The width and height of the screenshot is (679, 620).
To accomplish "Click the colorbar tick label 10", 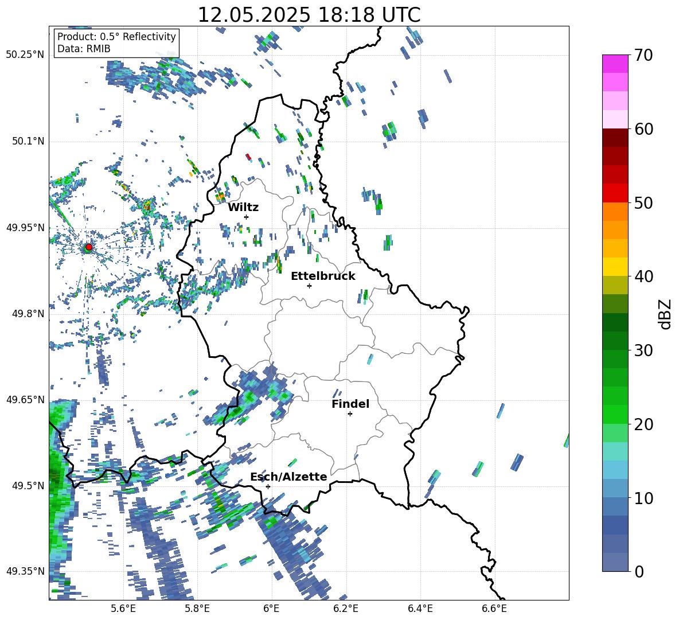I will tap(643, 498).
